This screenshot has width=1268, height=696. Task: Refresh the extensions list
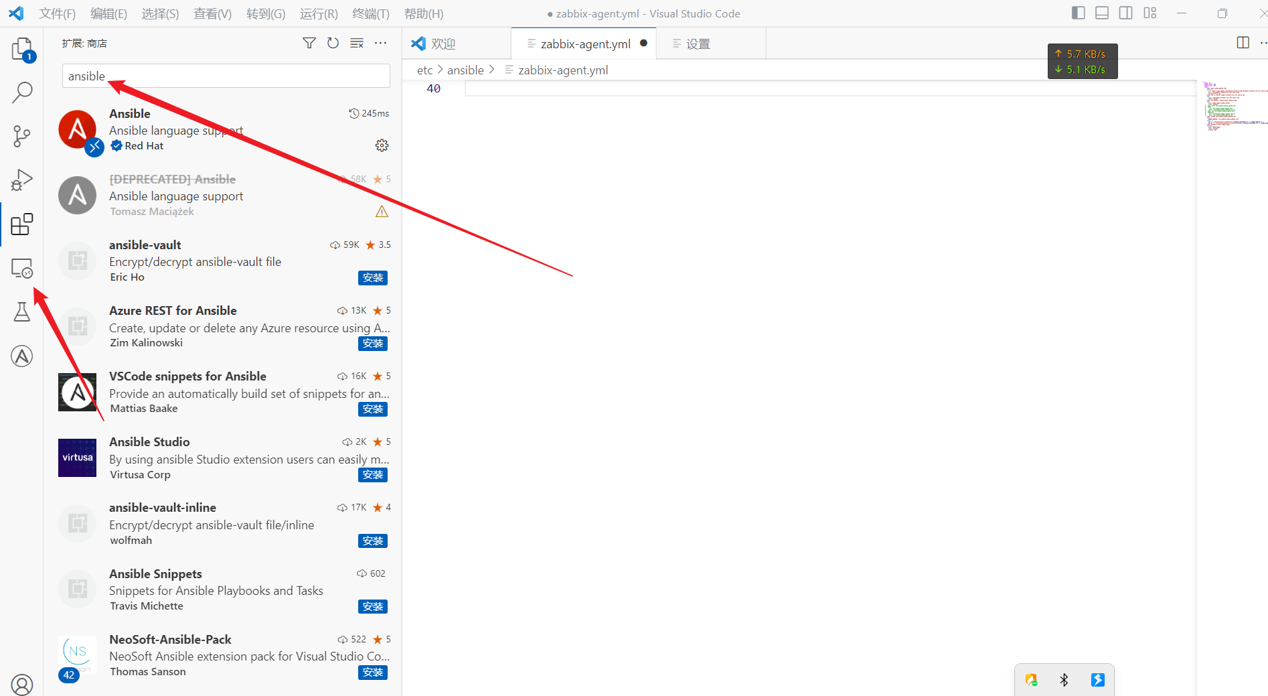pos(333,43)
